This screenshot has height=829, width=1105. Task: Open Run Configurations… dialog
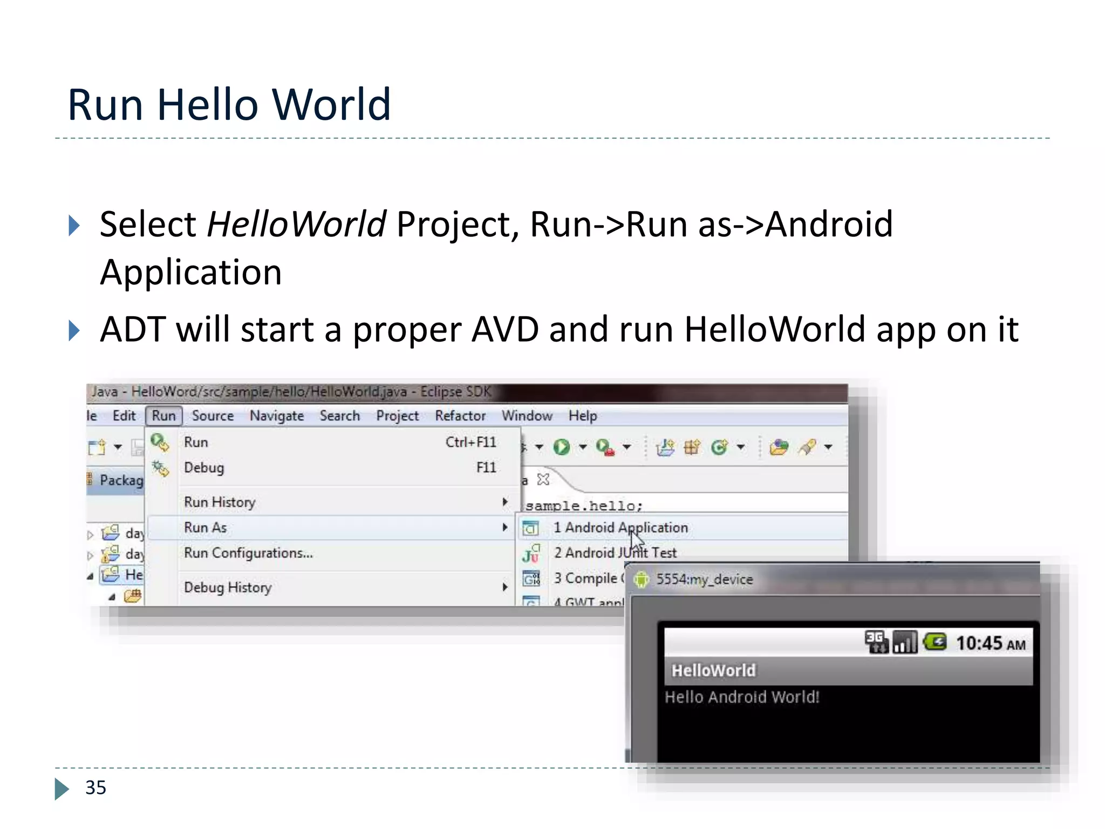tap(333, 553)
